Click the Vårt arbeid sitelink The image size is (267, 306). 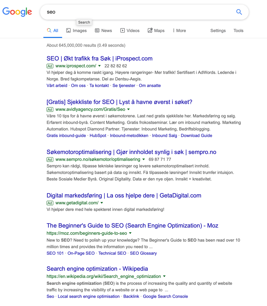point(57,86)
